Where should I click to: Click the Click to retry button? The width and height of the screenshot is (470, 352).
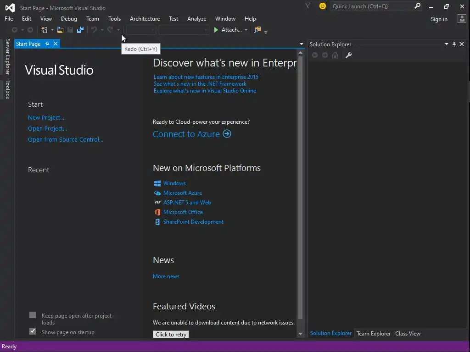(171, 334)
